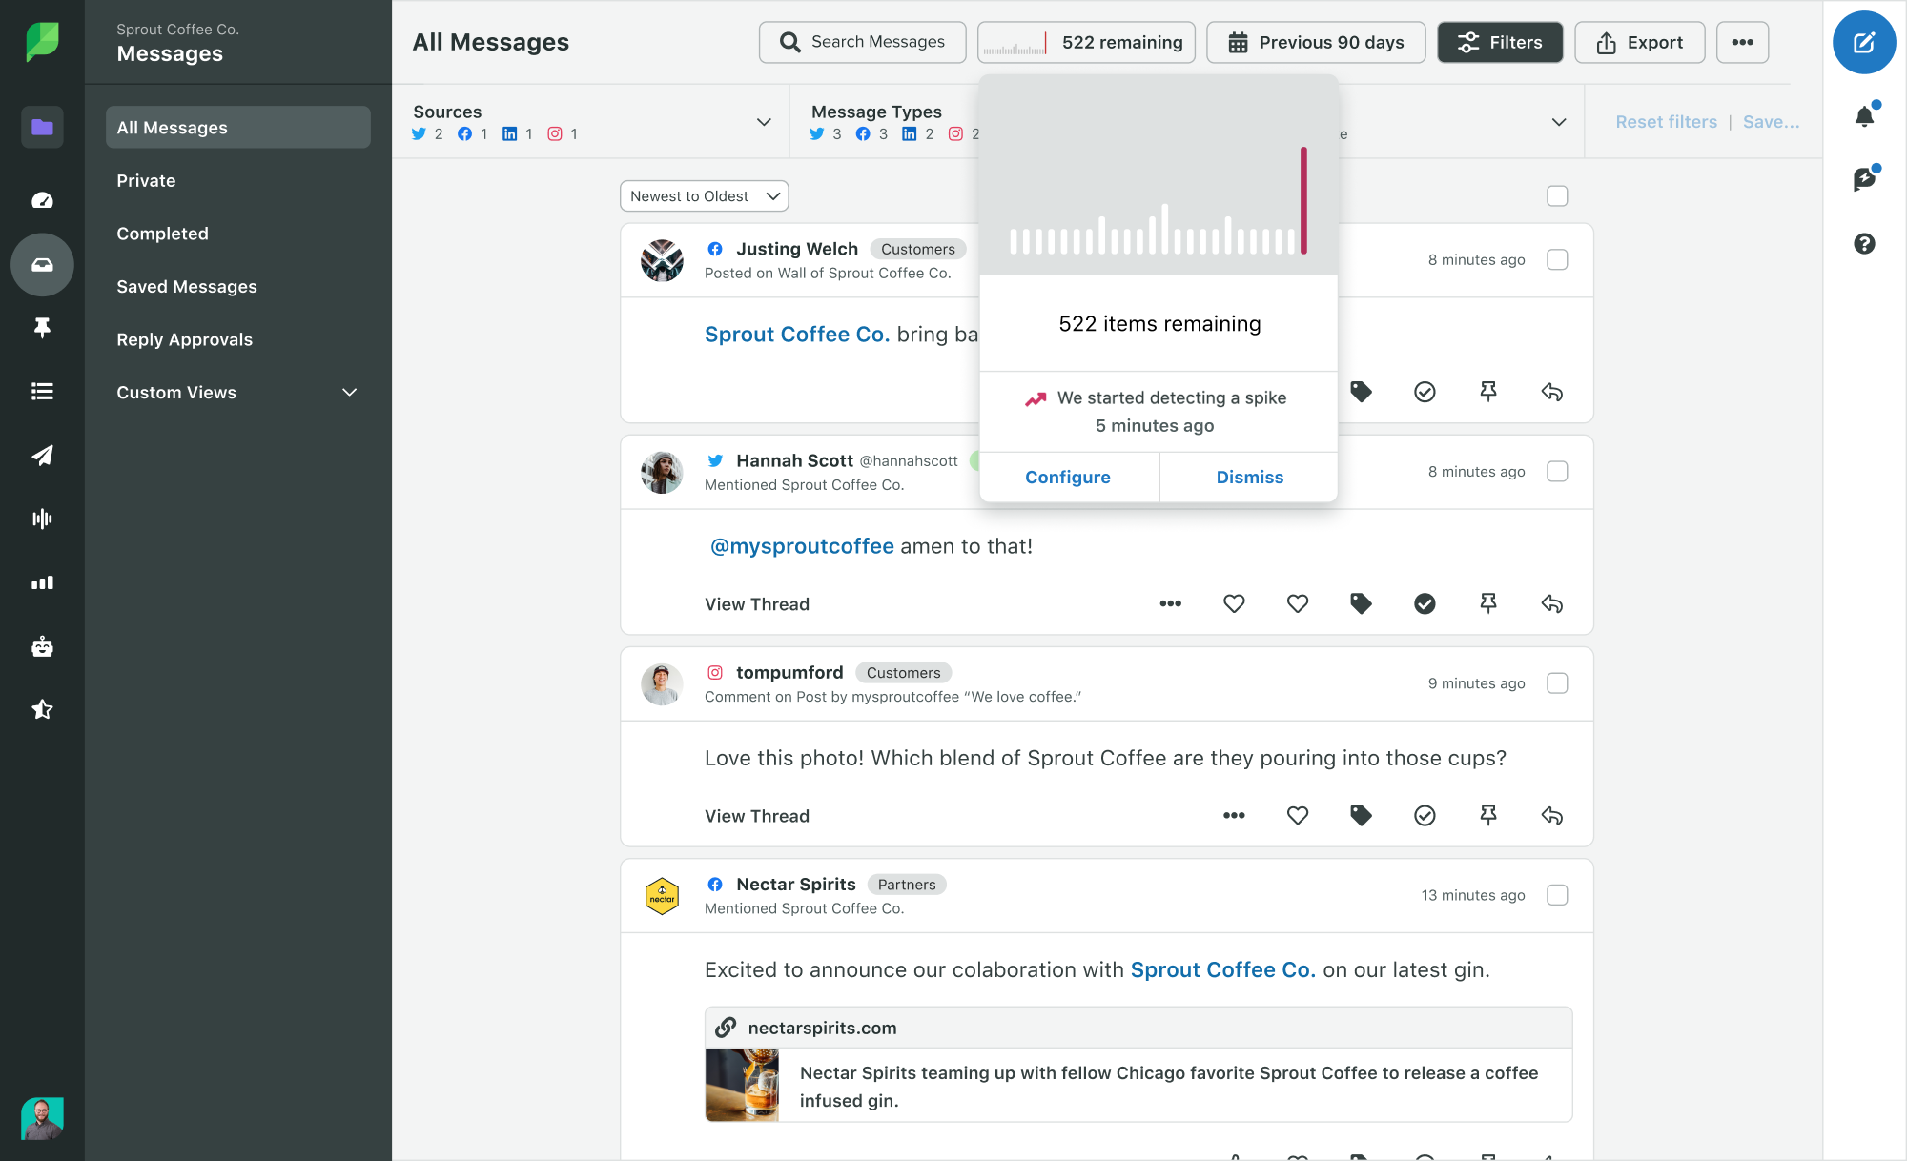The image size is (1907, 1161).
Task: Click the heart/like icon on tompumford's message
Action: click(x=1300, y=815)
